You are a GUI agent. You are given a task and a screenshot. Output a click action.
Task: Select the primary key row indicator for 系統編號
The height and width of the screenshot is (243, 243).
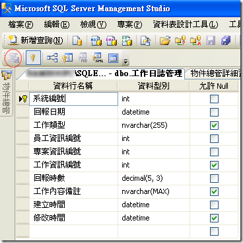(x=23, y=99)
